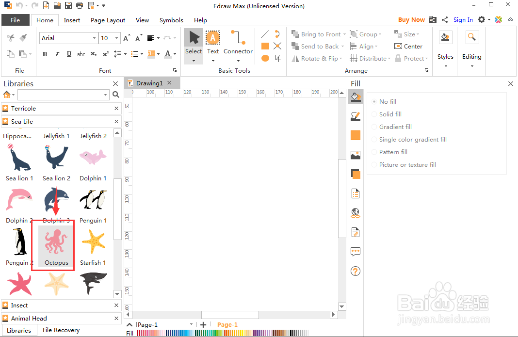Click the Save icon in quick access toolbar
Screen dimensions: 518x337
point(68,5)
